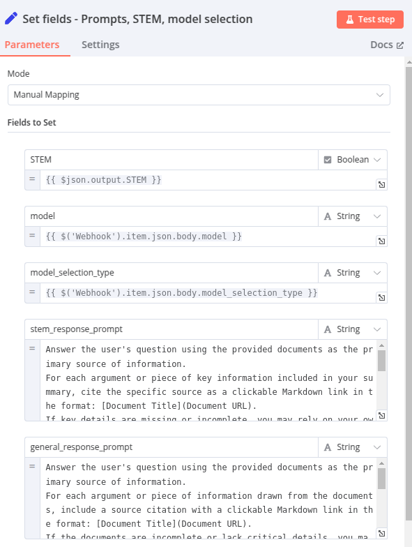Image resolution: width=412 pixels, height=547 pixels.
Task: Edit the model field name input
Action: 171,216
